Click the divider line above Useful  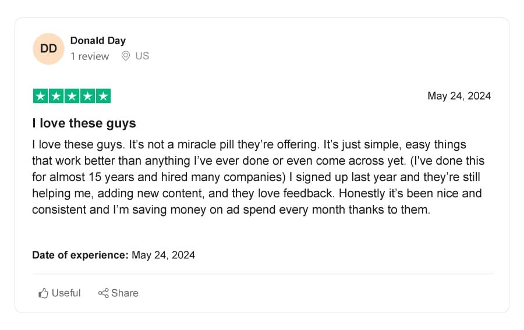point(263,274)
